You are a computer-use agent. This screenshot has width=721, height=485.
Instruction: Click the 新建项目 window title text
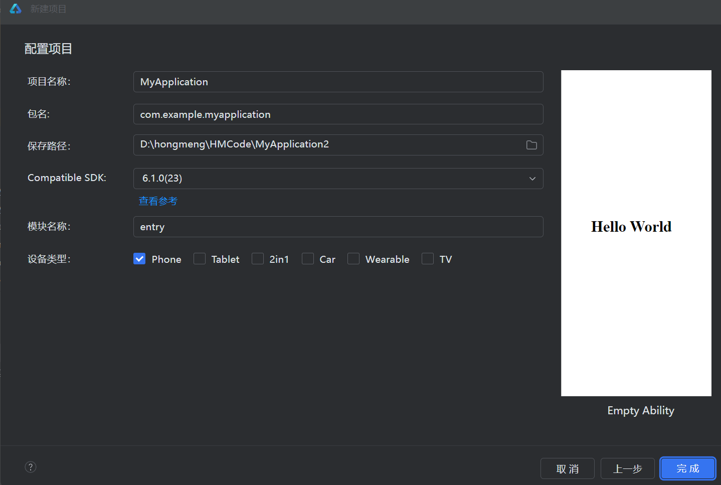(48, 9)
